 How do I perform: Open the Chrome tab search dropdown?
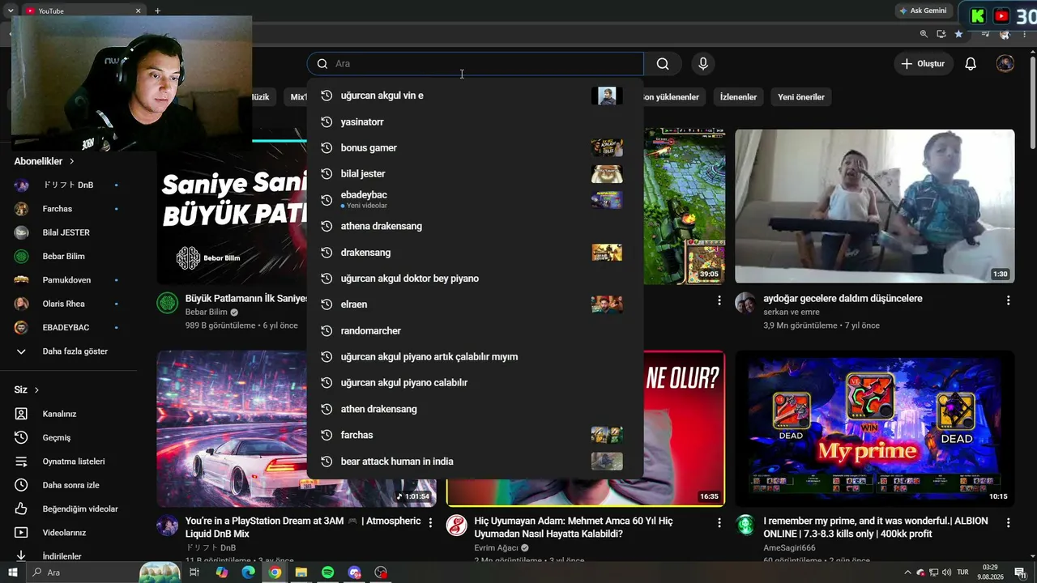pyautogui.click(x=11, y=11)
